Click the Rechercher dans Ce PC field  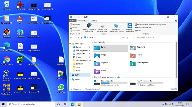coord(154,38)
